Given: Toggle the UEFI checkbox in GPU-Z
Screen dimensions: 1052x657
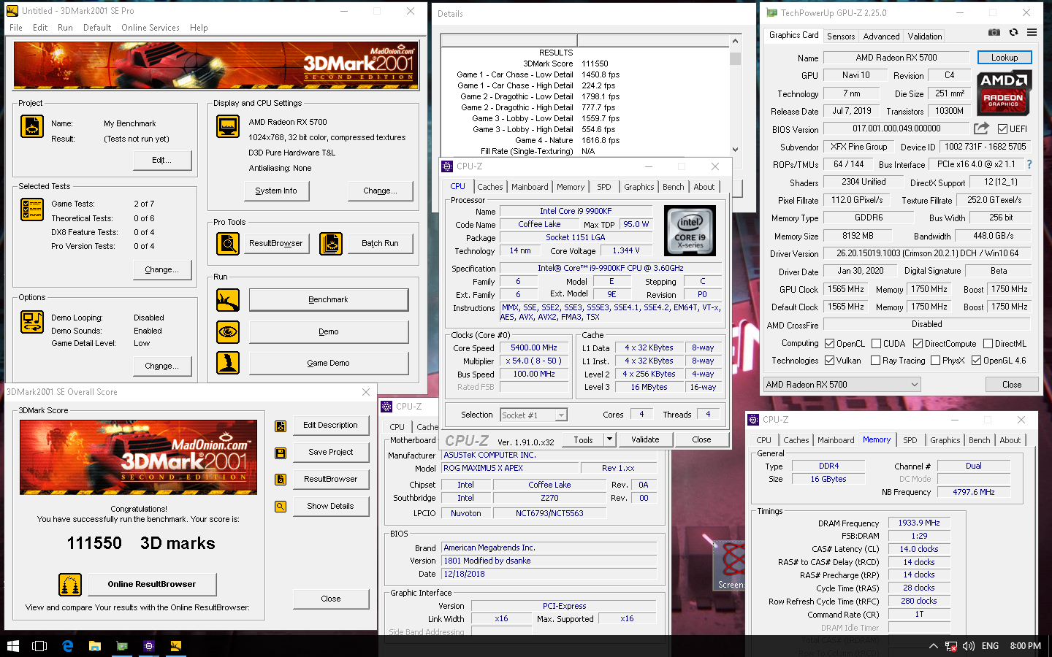Looking at the screenshot, I should coord(1002,129).
